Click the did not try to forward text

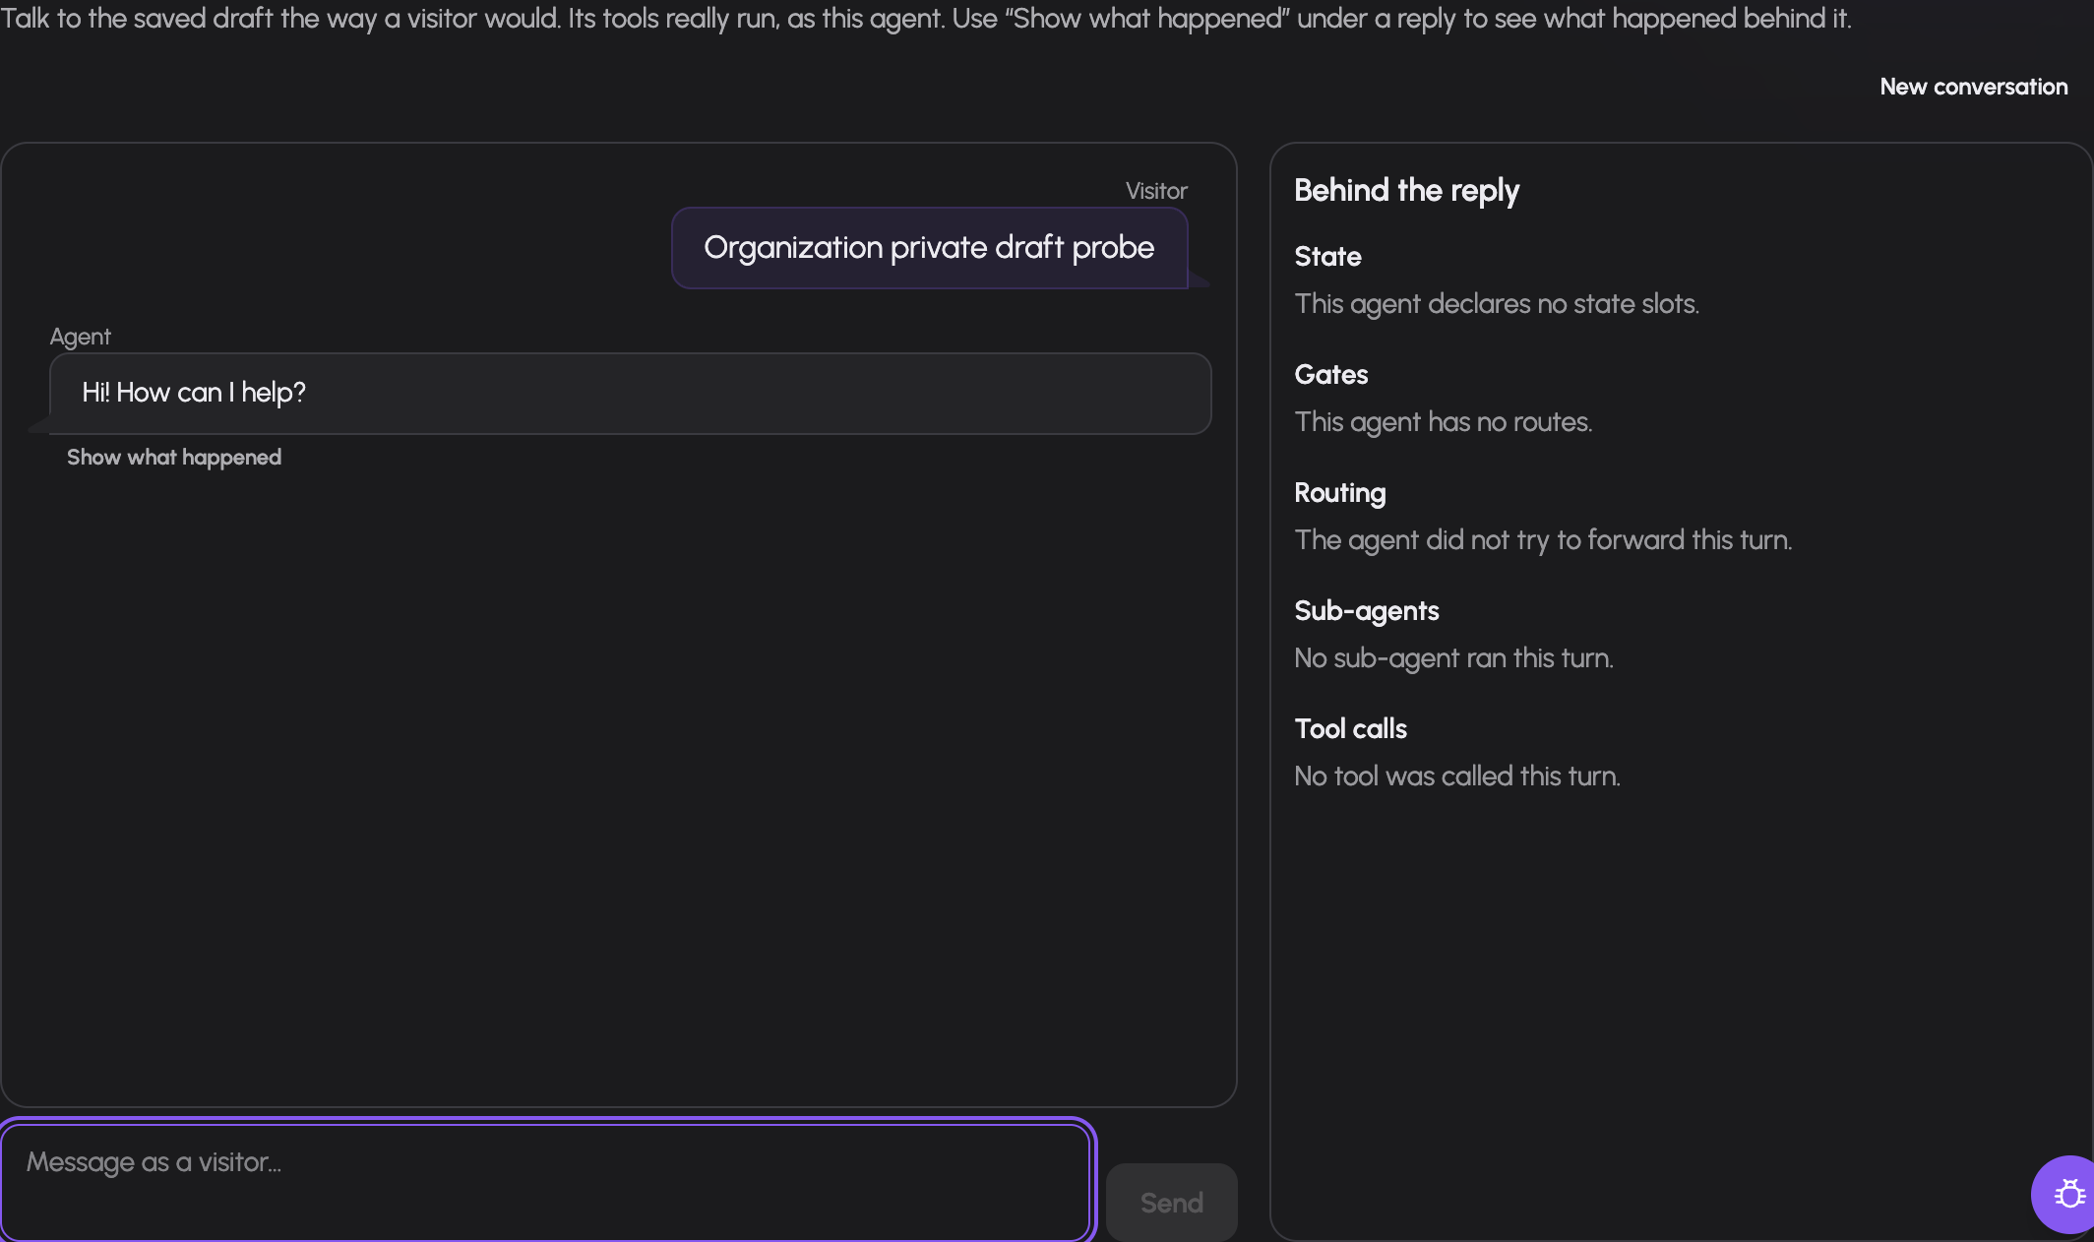(x=1542, y=540)
